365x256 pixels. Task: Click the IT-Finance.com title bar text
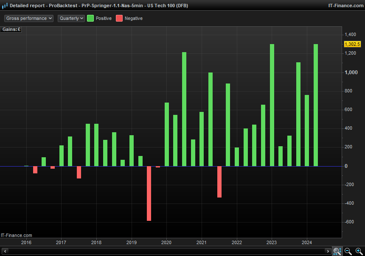pos(344,6)
